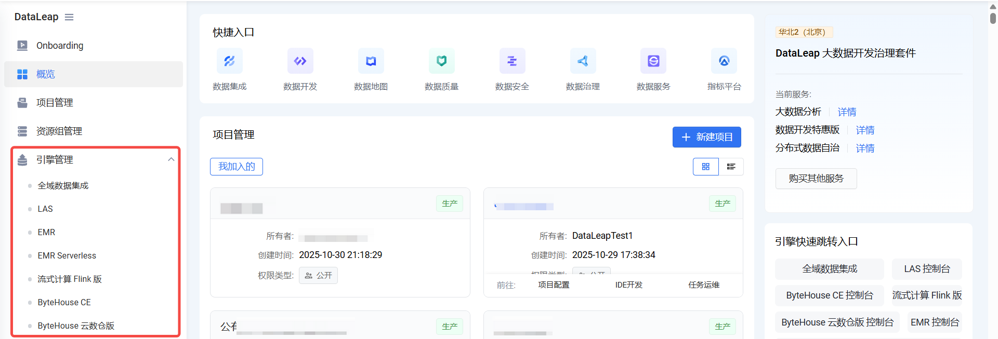The image size is (998, 339).
Task: Open the 指标平台 shortcut icon
Action: click(724, 61)
